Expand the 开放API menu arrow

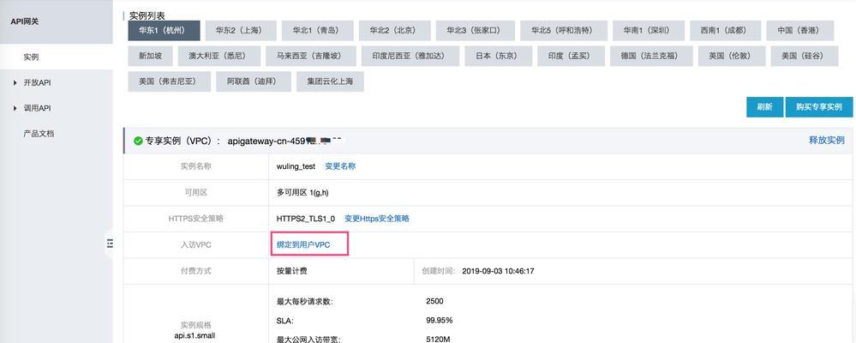(x=15, y=83)
